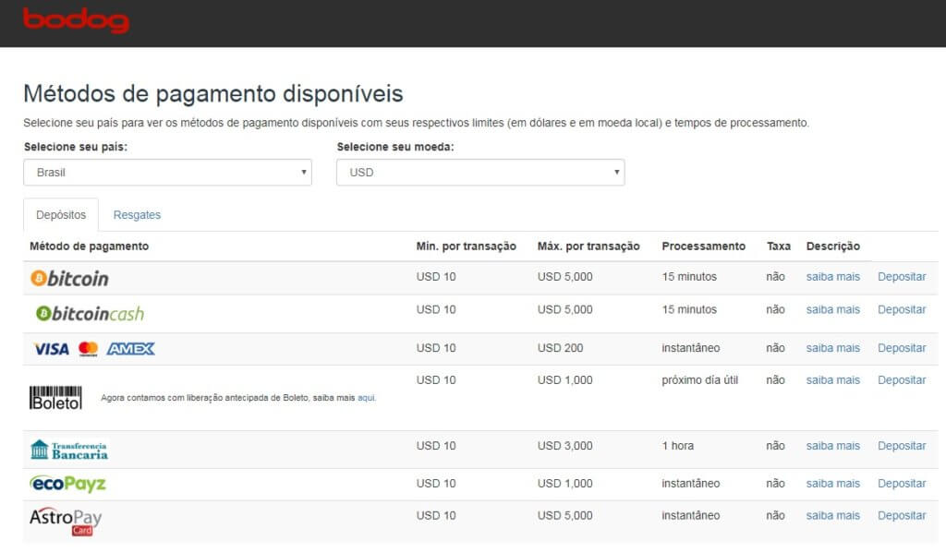Click '15 minutos' in the Bitcoin row

(689, 277)
